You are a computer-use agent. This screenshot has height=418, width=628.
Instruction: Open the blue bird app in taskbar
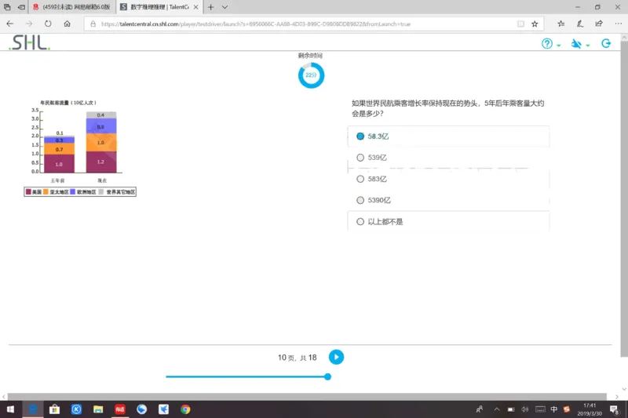pos(163,409)
